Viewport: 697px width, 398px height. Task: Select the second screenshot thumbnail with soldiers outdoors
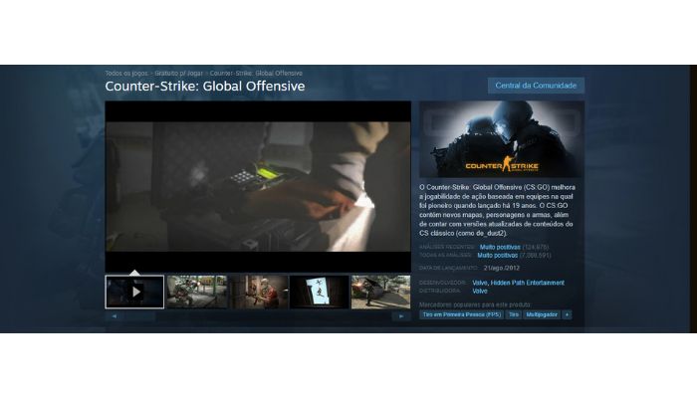coord(197,292)
